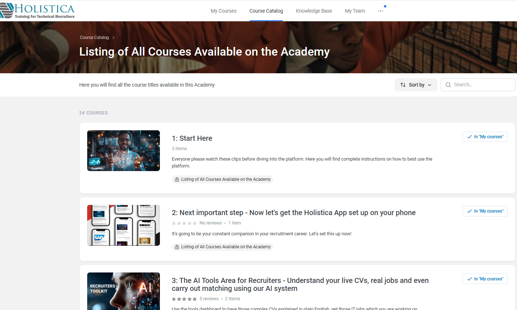Click the tag icon under Holistica App description
Viewport: 517px width, 310px height.
point(177,247)
